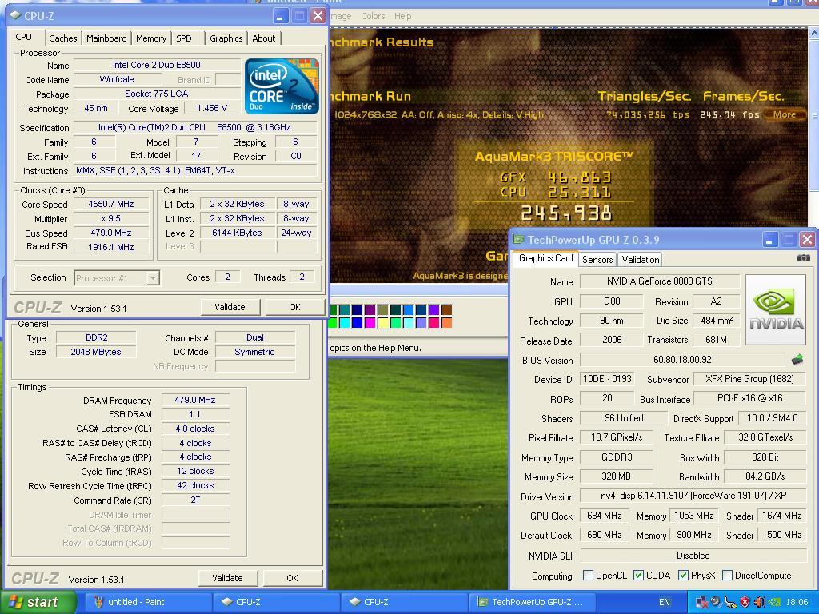Image resolution: width=819 pixels, height=614 pixels.
Task: Click the NVIDIA SLI Disabled field
Action: coord(693,556)
